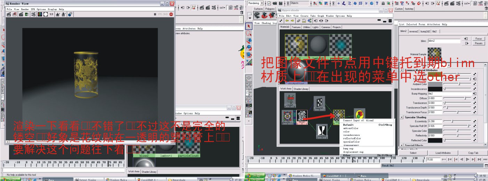Click the previous graph arrow in Hypershade toolbar
This screenshot has height=181, width=488.
(x=287, y=21)
